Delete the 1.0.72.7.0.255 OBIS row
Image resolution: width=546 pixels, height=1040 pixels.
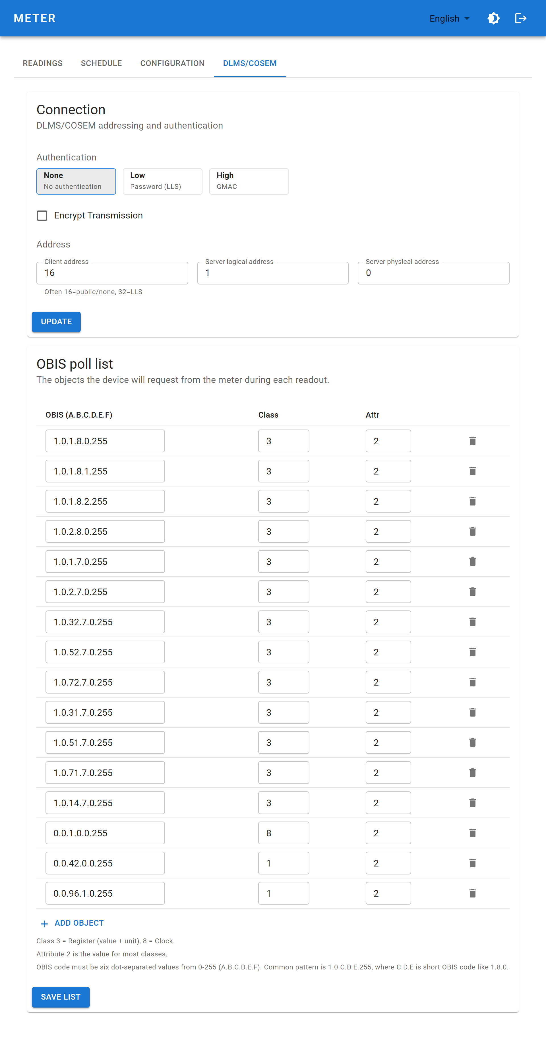pos(473,682)
